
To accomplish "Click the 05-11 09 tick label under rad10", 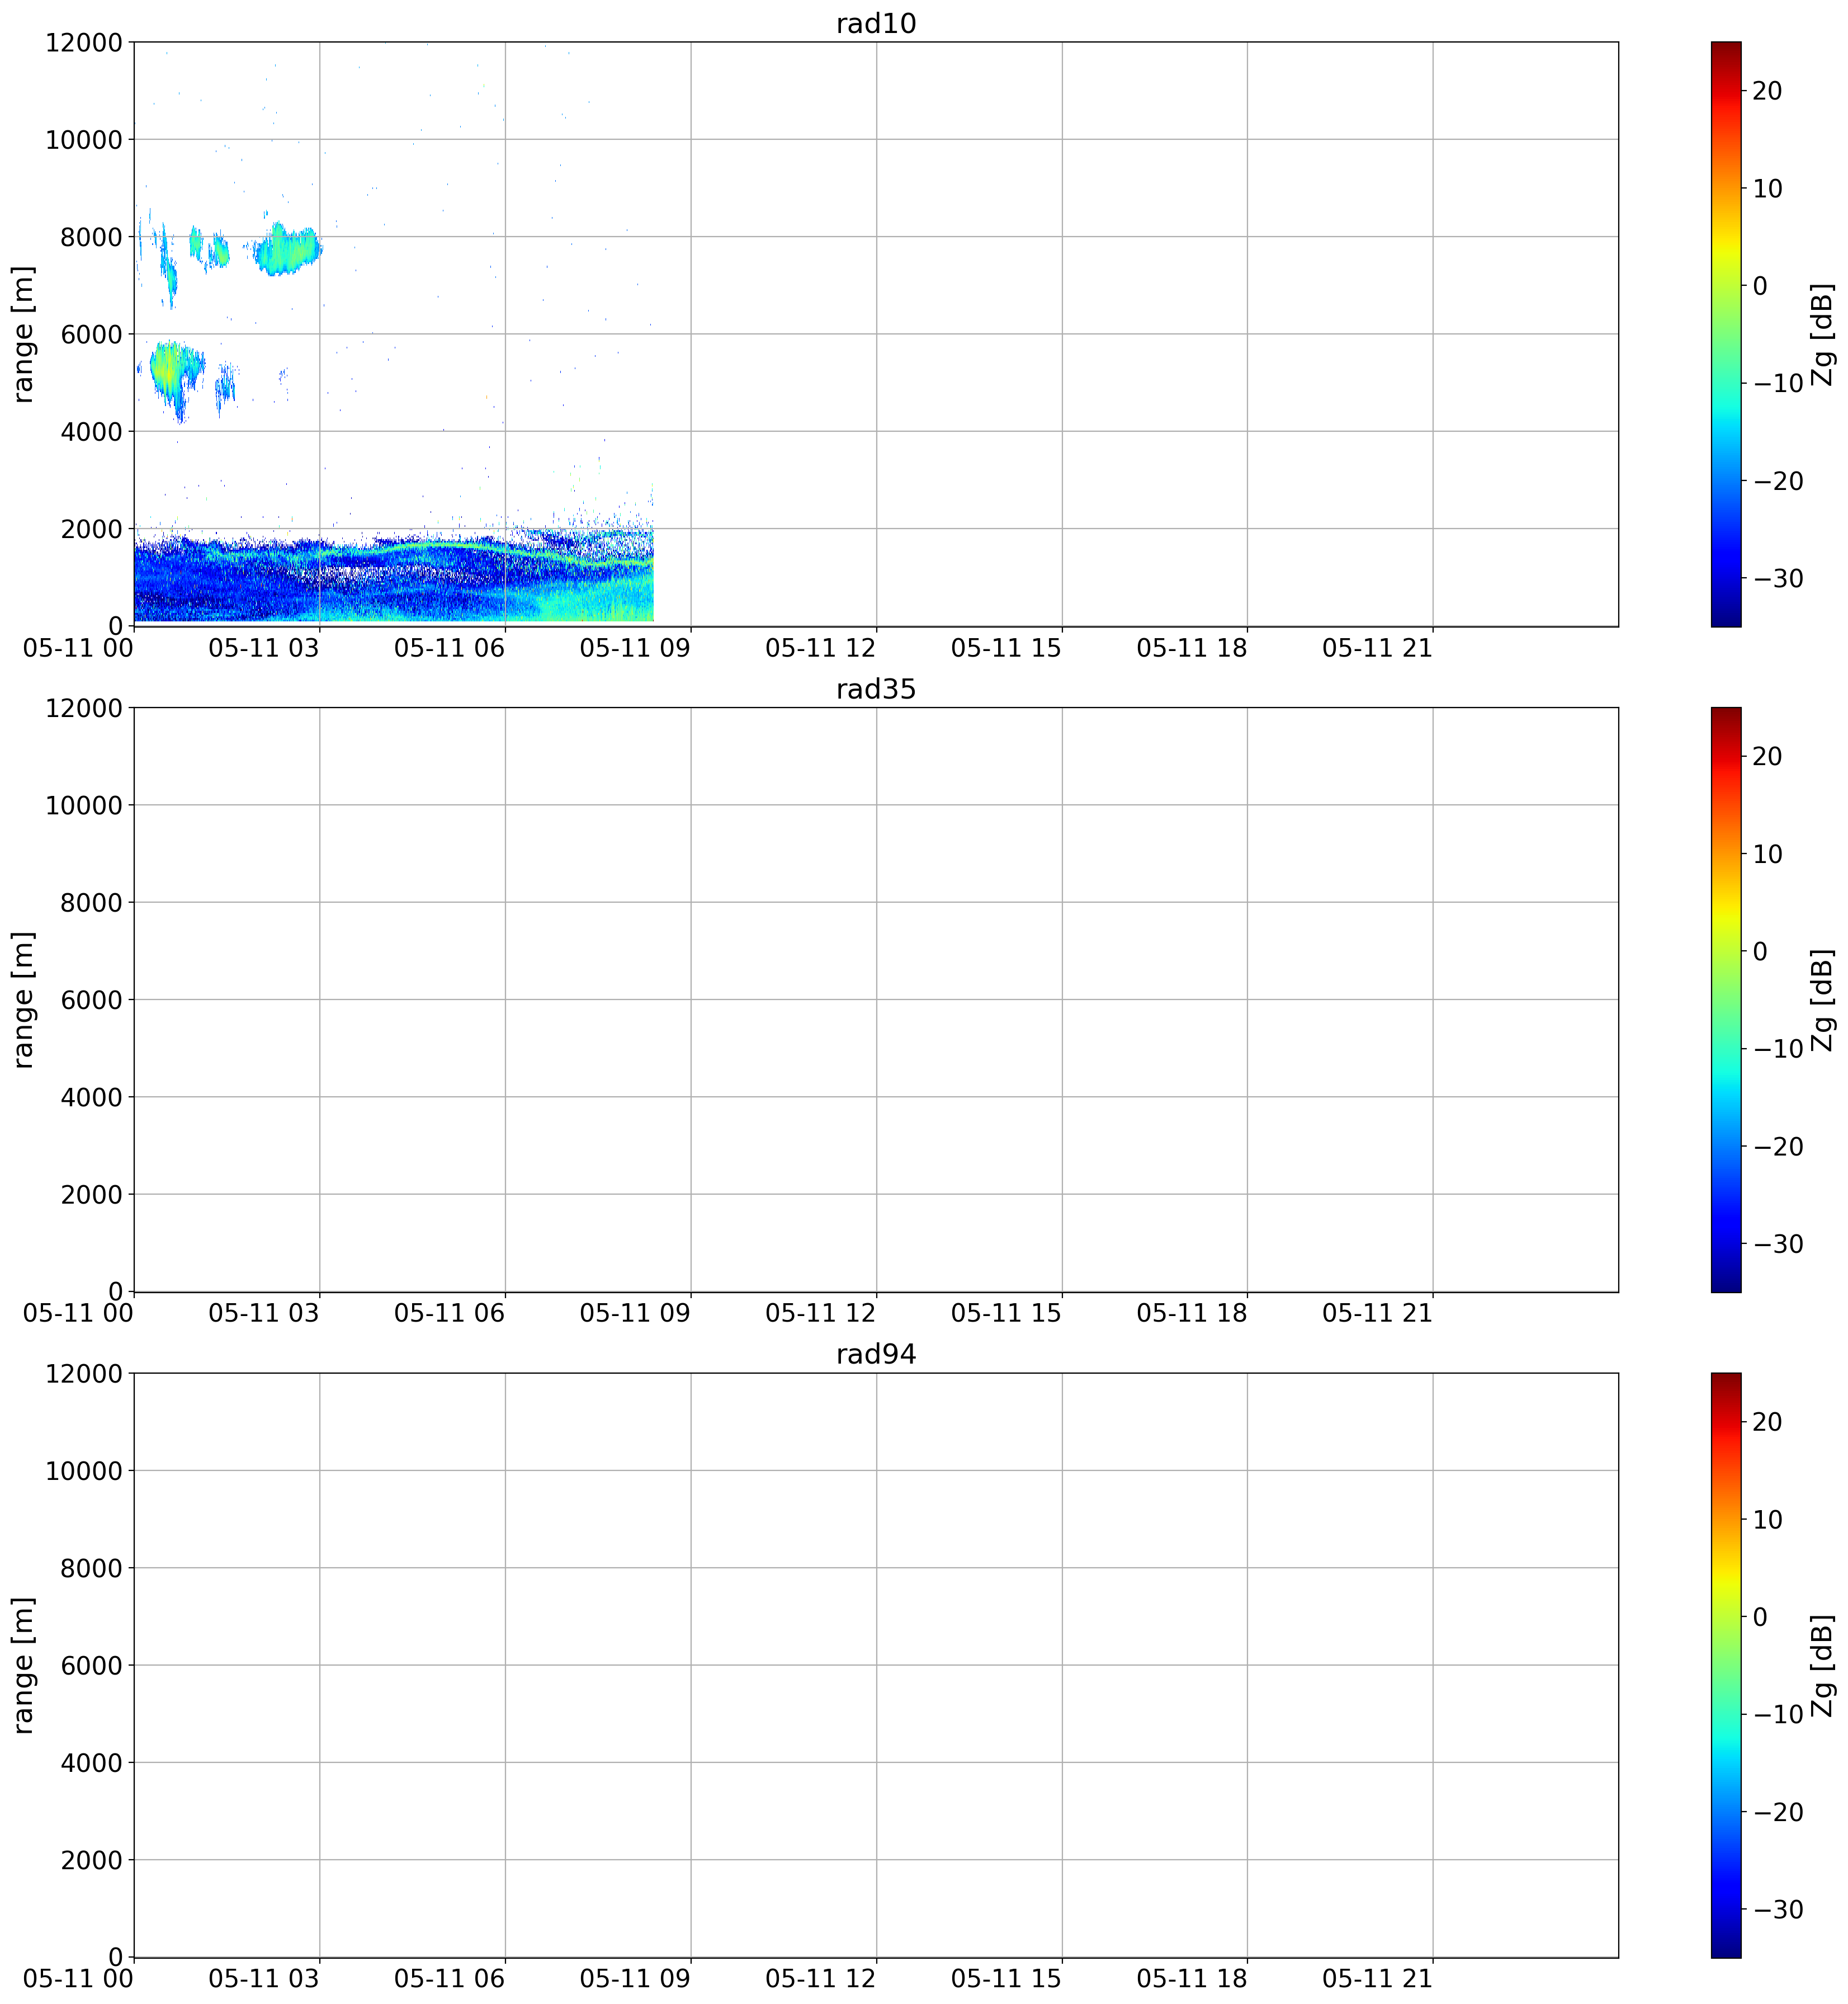I will pos(635,648).
